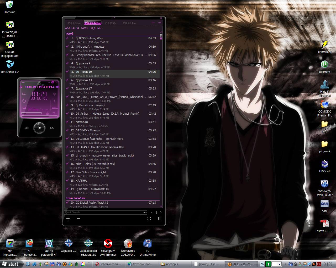The image size is (336, 268).
Task: Click the sleep timer icon in the player
Action: [x=55, y=101]
